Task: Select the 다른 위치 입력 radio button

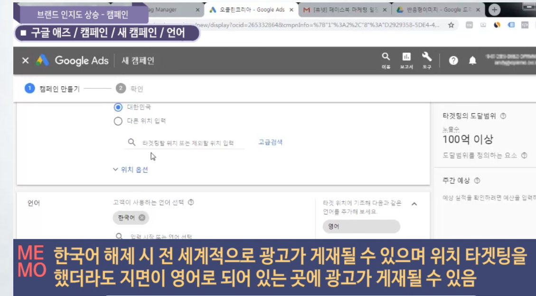Action: (118, 121)
